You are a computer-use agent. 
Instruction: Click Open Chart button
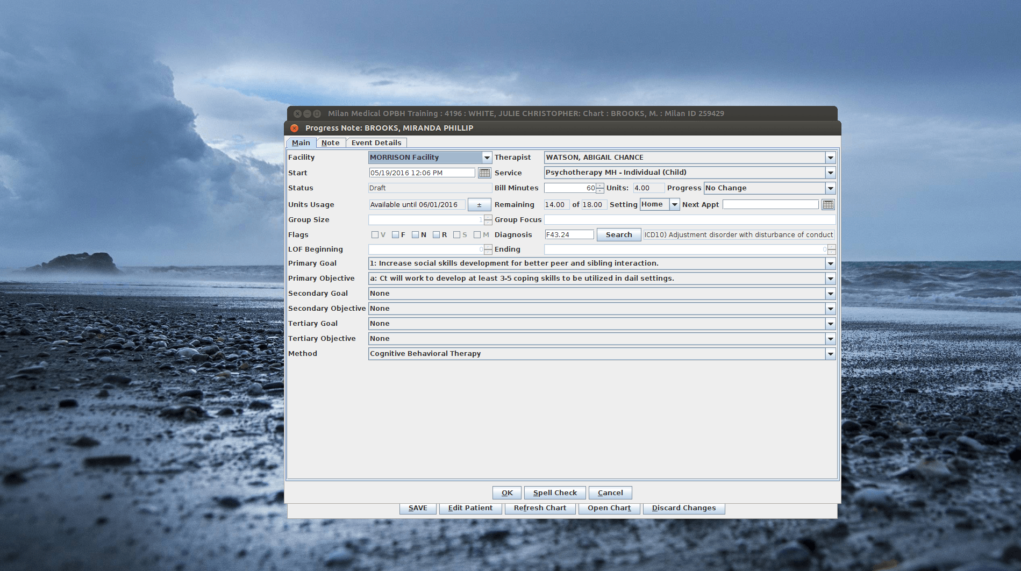(609, 508)
